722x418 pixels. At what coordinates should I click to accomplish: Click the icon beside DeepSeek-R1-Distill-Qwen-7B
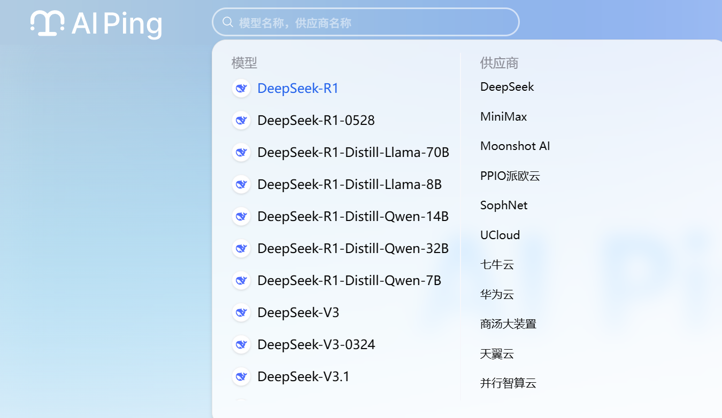coord(241,280)
